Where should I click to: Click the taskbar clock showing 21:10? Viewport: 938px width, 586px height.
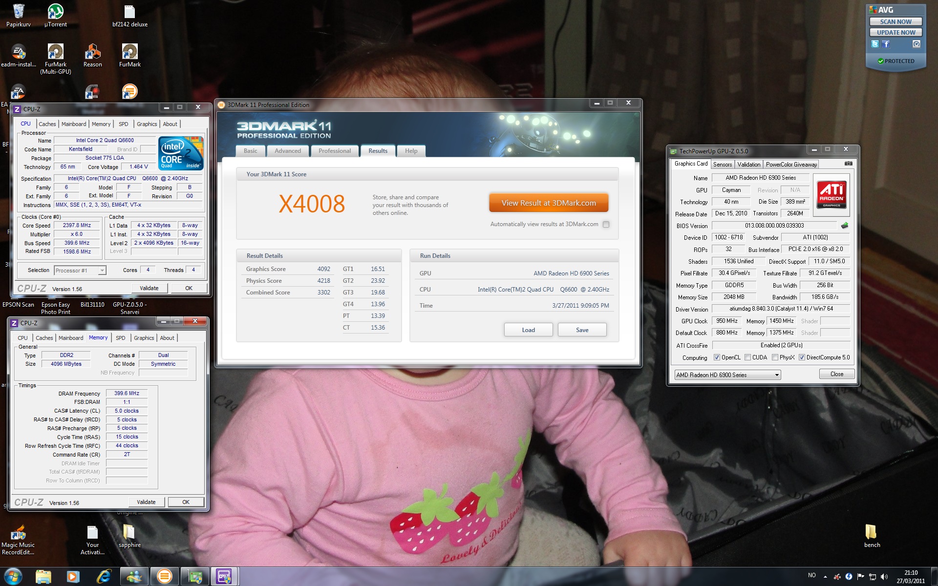point(911,577)
